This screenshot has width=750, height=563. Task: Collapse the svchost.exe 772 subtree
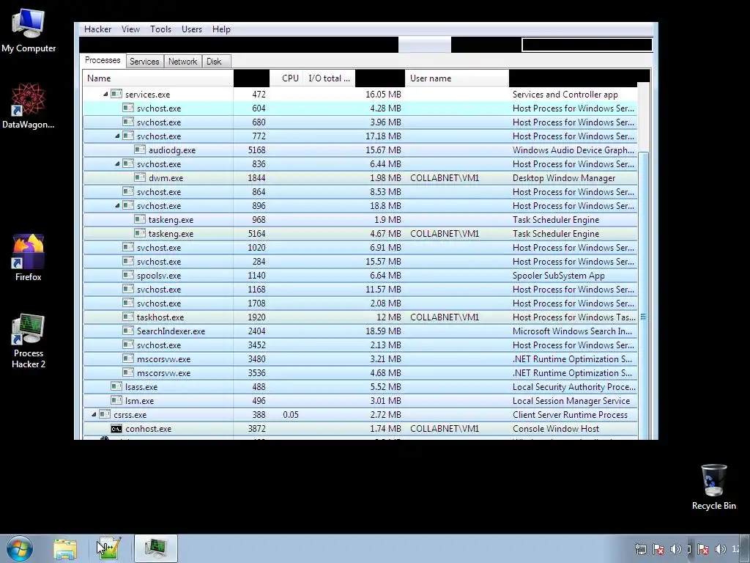117,136
